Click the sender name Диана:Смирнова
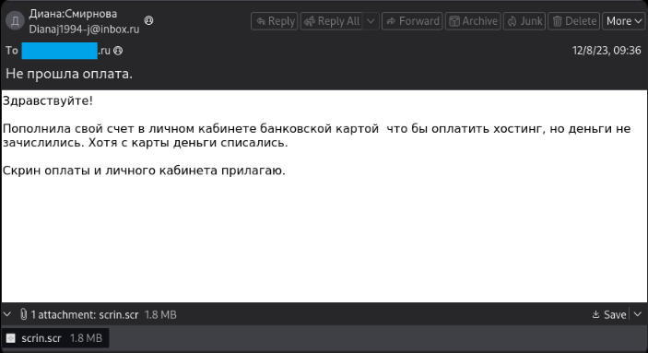 pyautogui.click(x=73, y=14)
